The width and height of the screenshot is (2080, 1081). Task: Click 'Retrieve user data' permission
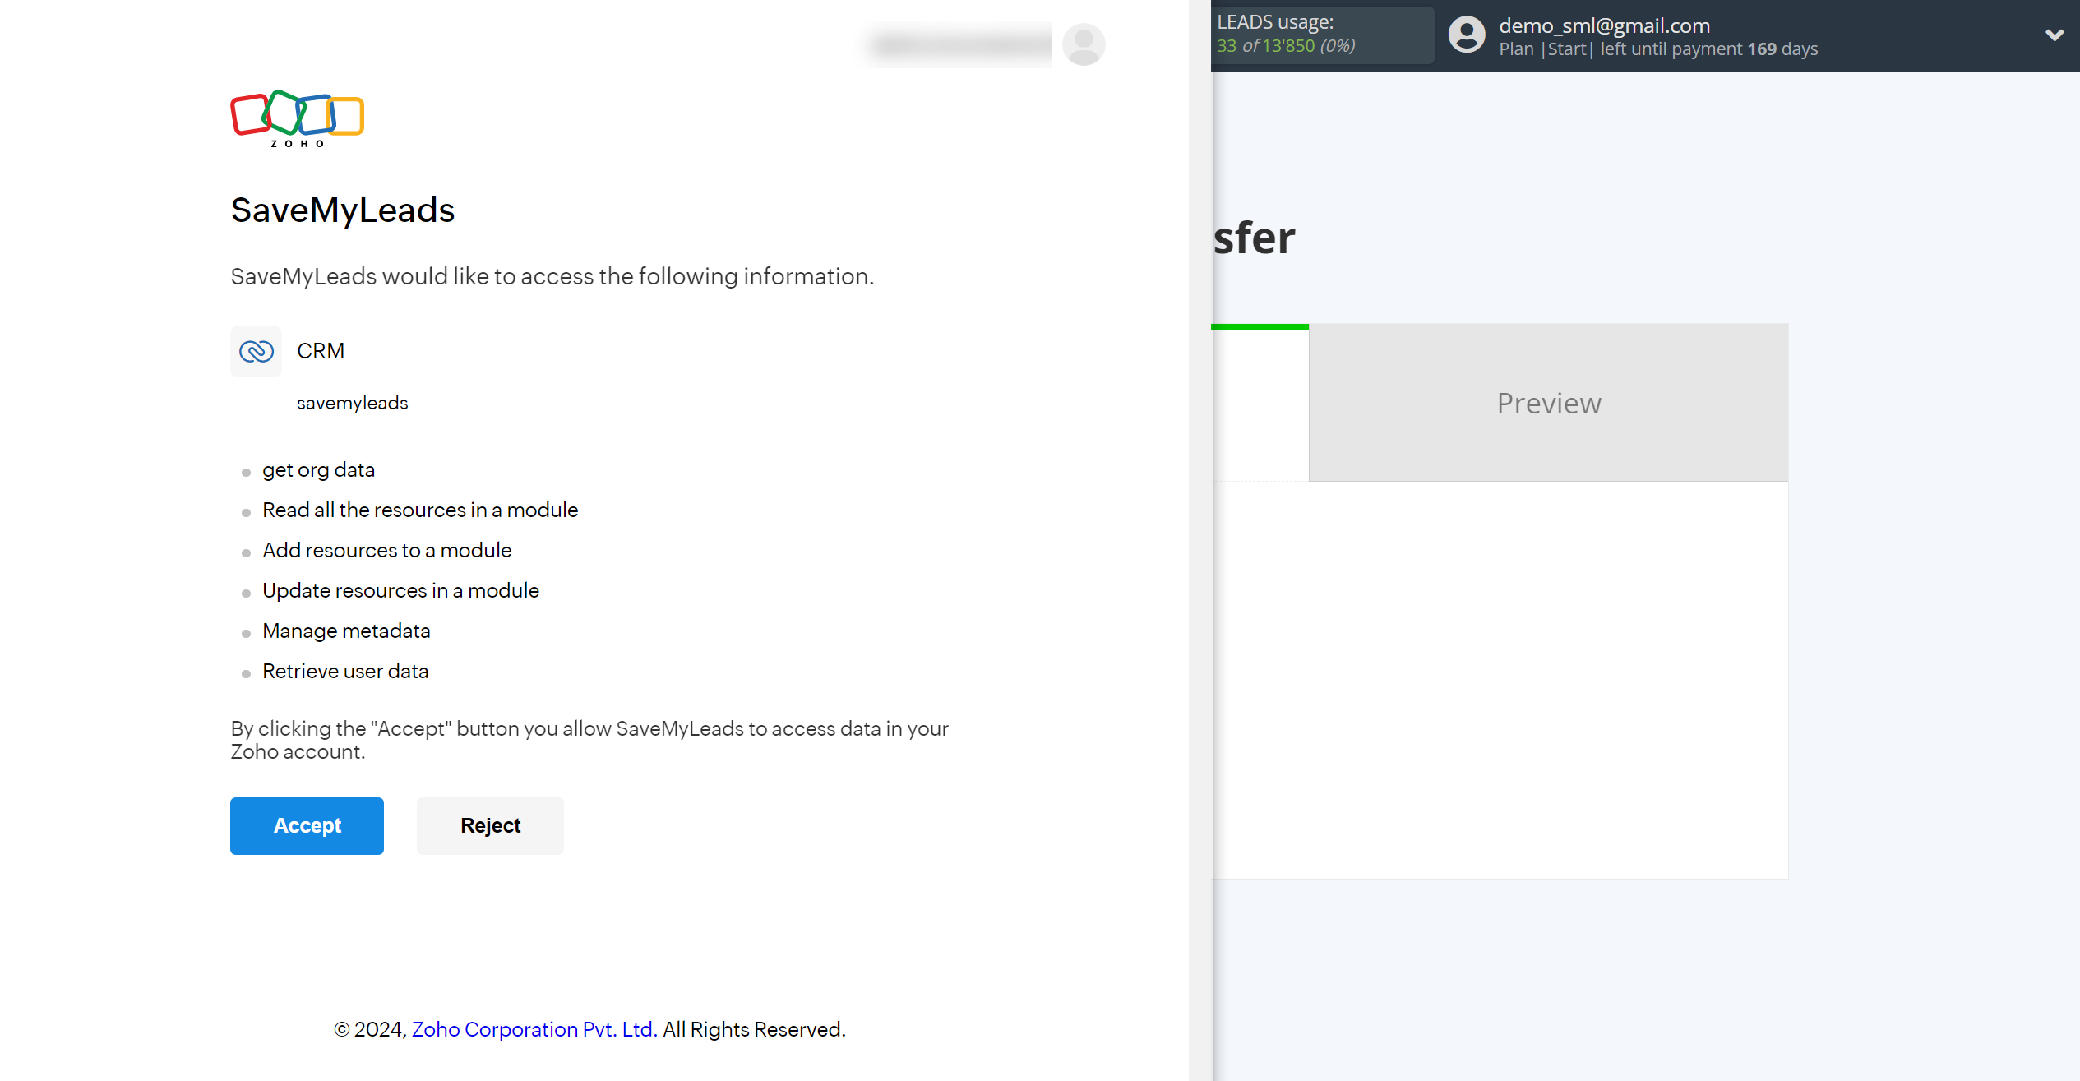click(x=345, y=672)
